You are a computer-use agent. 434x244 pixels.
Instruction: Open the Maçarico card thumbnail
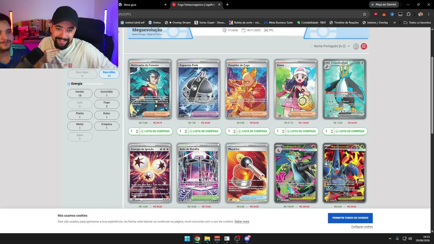pos(247,173)
